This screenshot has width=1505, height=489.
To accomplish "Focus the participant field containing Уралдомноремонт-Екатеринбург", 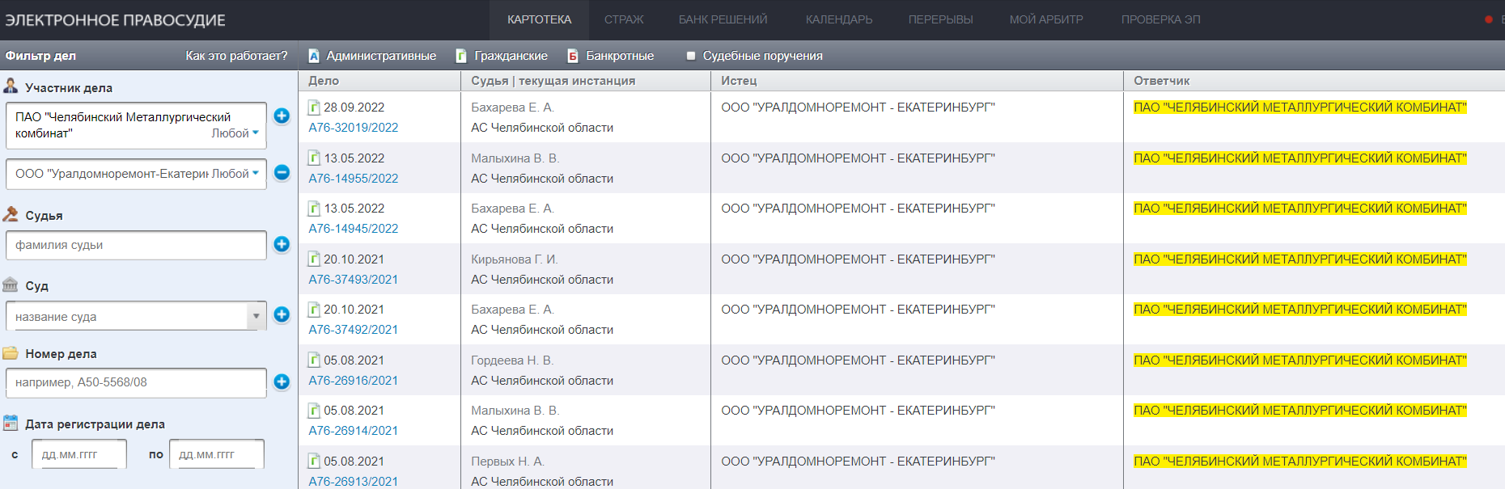I will click(136, 174).
